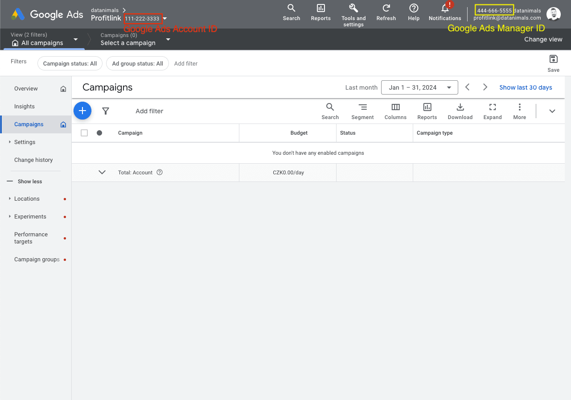This screenshot has width=571, height=400.
Task: Open the All campaigns view dropdown
Action: pyautogui.click(x=75, y=40)
